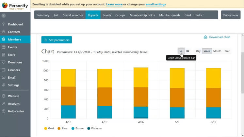244x137 pixels.
Task: Click the Donations heart icon
Action: pyautogui.click(x=4, y=62)
